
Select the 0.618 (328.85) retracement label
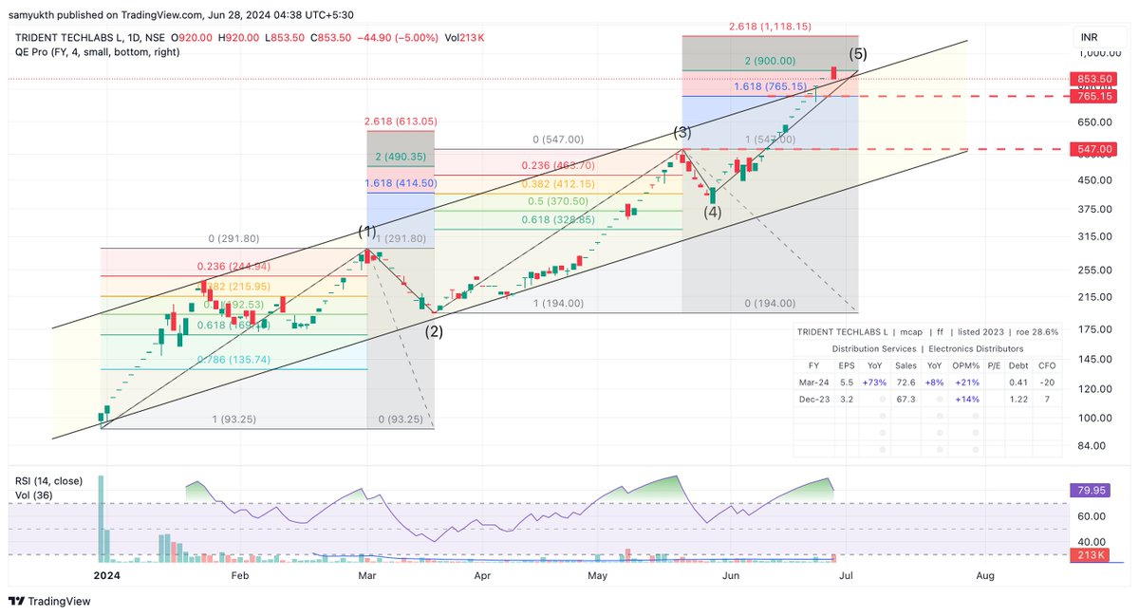tap(557, 219)
